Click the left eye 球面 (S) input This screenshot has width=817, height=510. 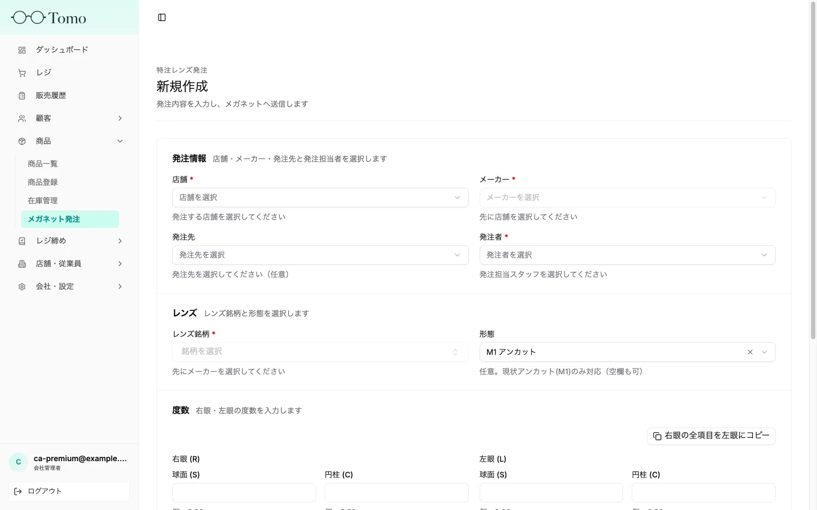click(551, 493)
